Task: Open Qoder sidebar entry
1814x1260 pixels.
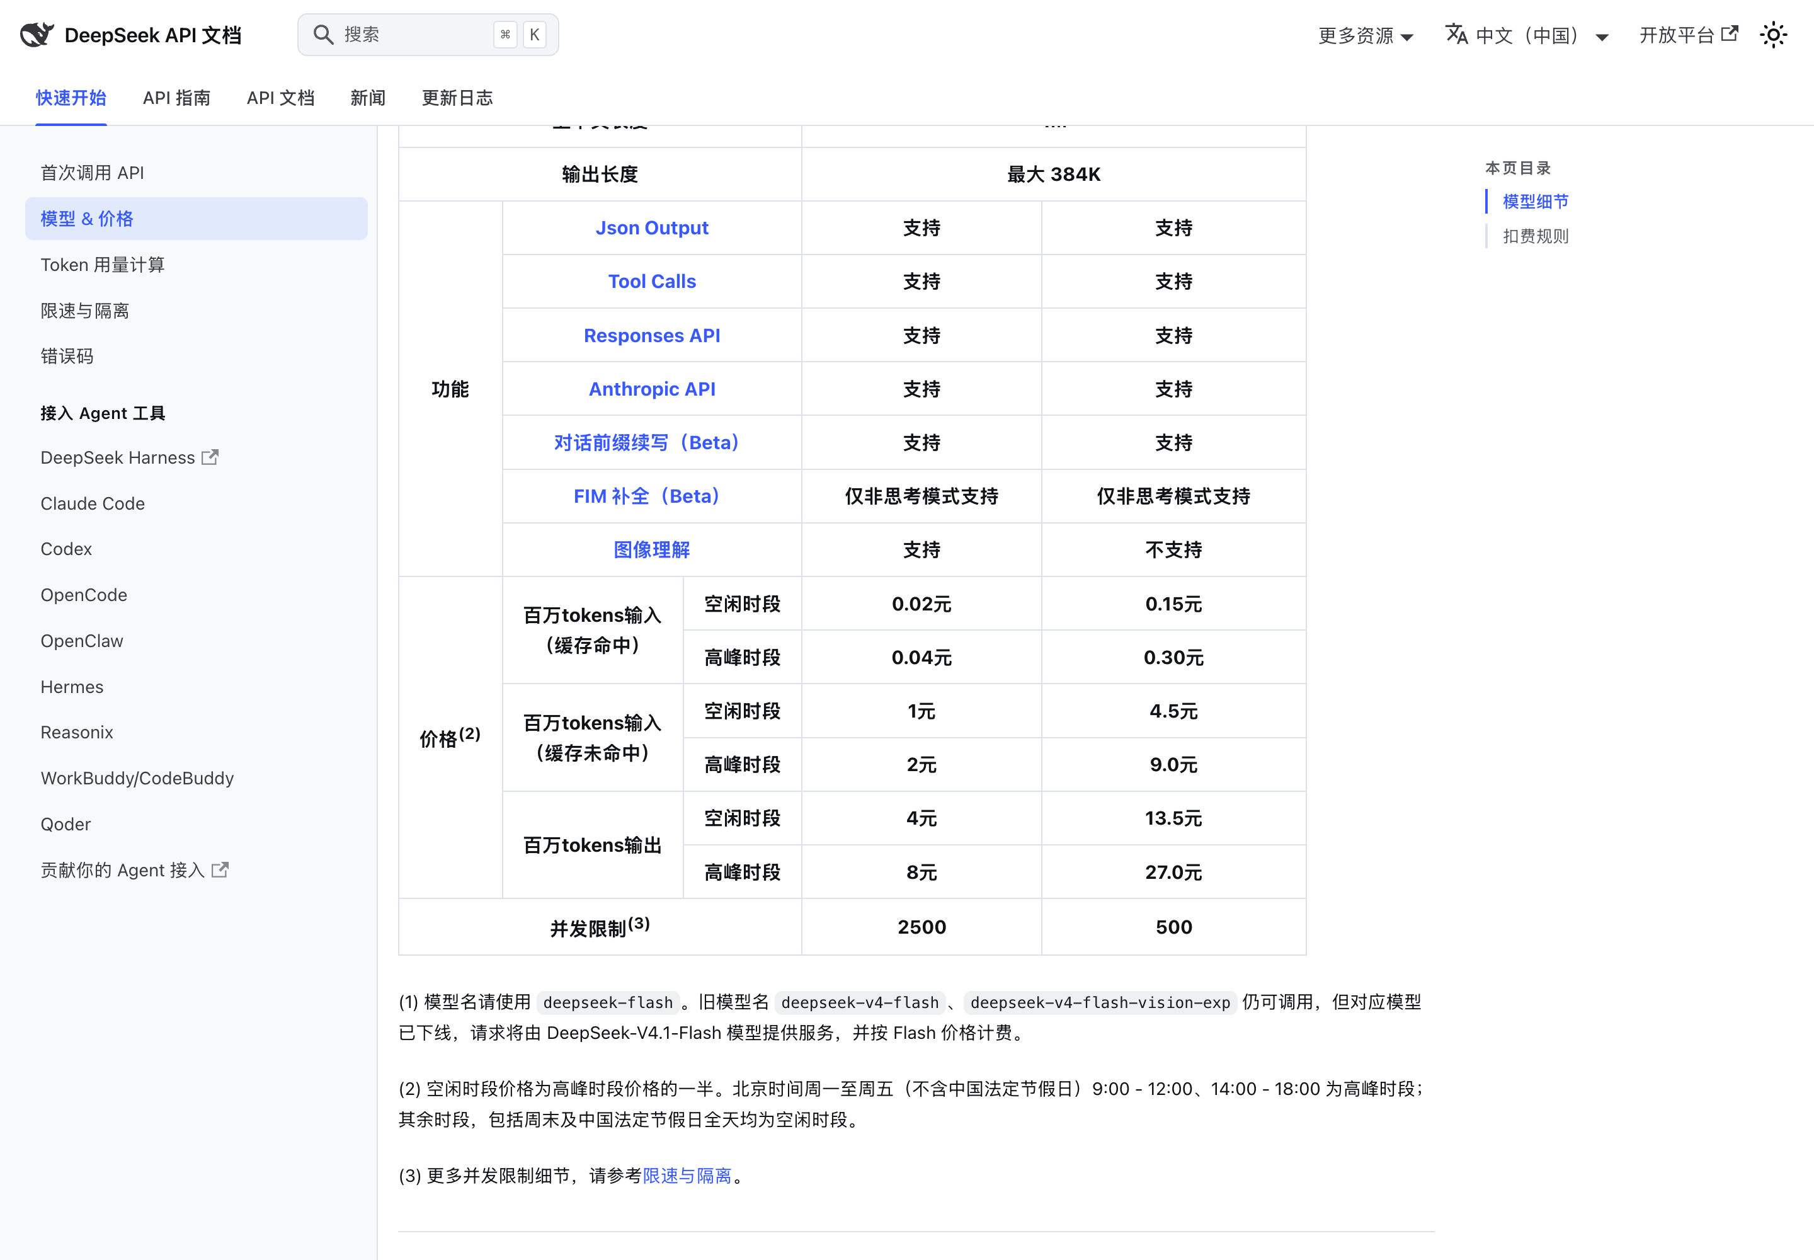Action: [x=197, y=824]
